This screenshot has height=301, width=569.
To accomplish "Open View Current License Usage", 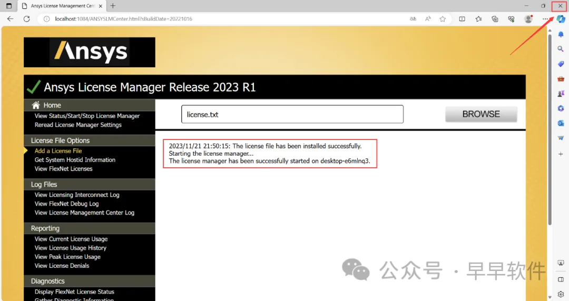I will [71, 239].
